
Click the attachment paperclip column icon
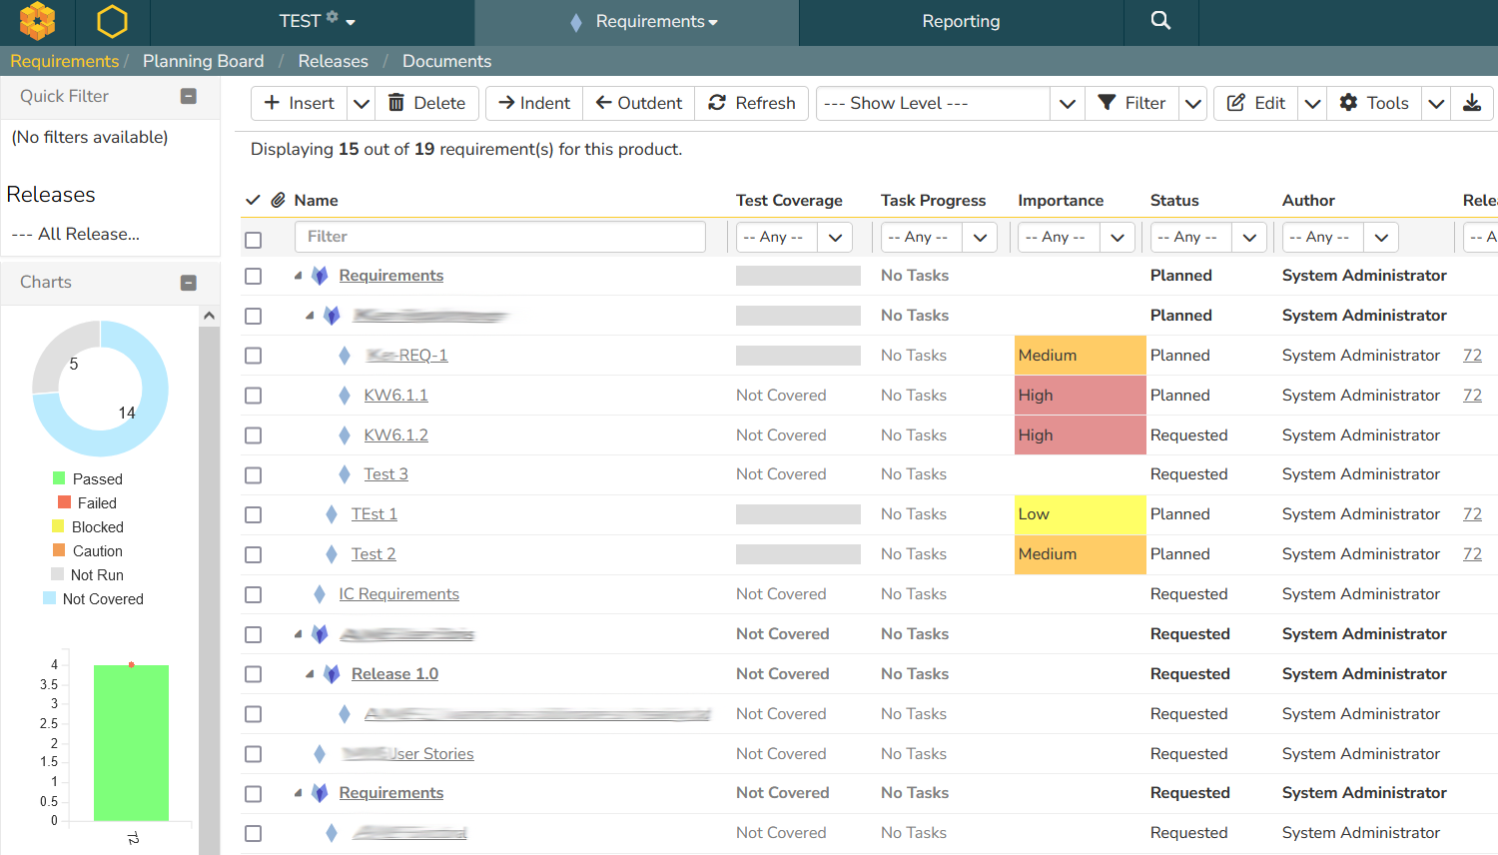(x=279, y=200)
